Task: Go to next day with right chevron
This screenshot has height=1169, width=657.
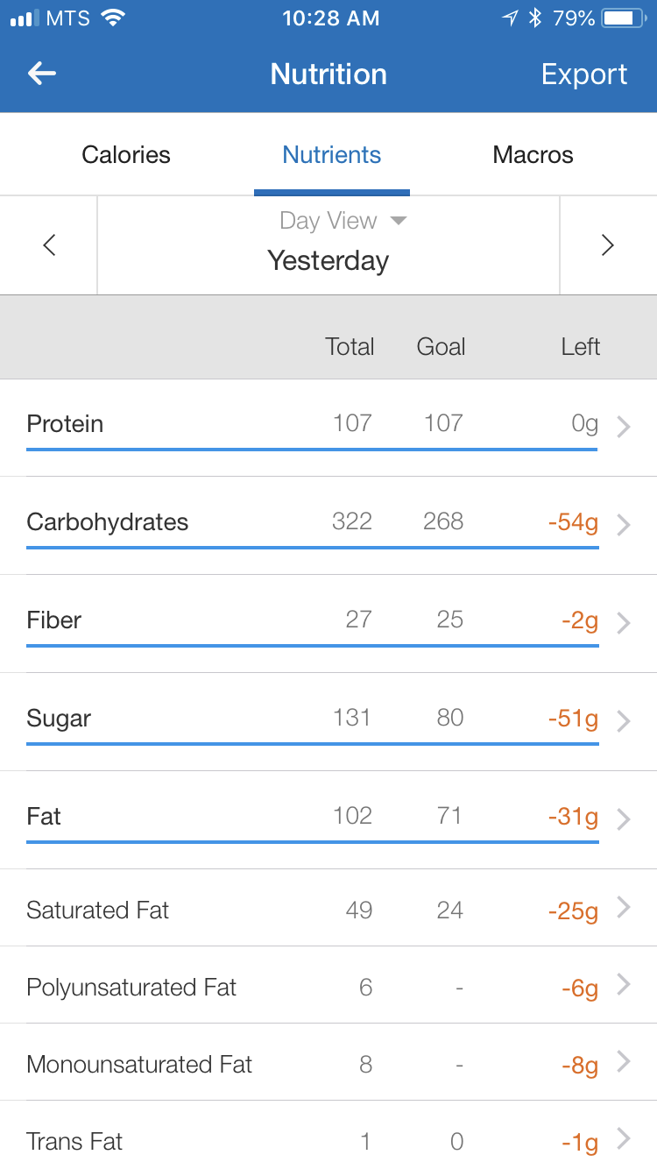Action: [x=607, y=245]
